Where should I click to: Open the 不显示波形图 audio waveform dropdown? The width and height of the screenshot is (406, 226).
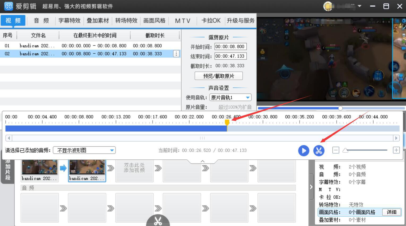(84, 150)
